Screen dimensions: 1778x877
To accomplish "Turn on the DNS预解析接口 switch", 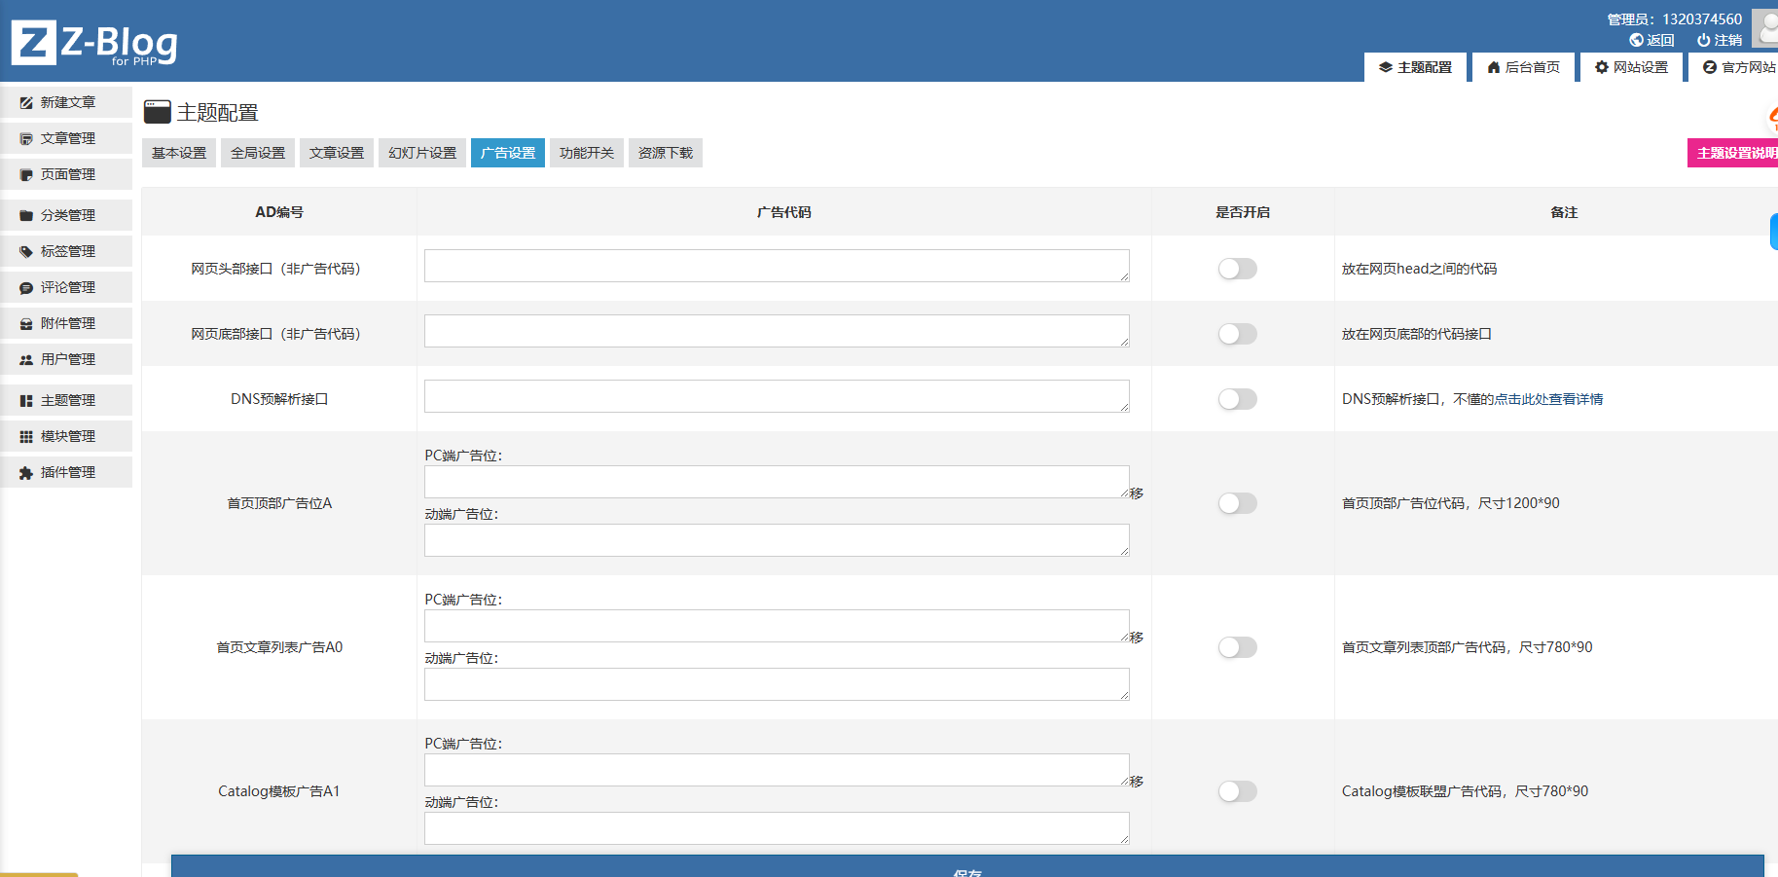I will point(1237,399).
